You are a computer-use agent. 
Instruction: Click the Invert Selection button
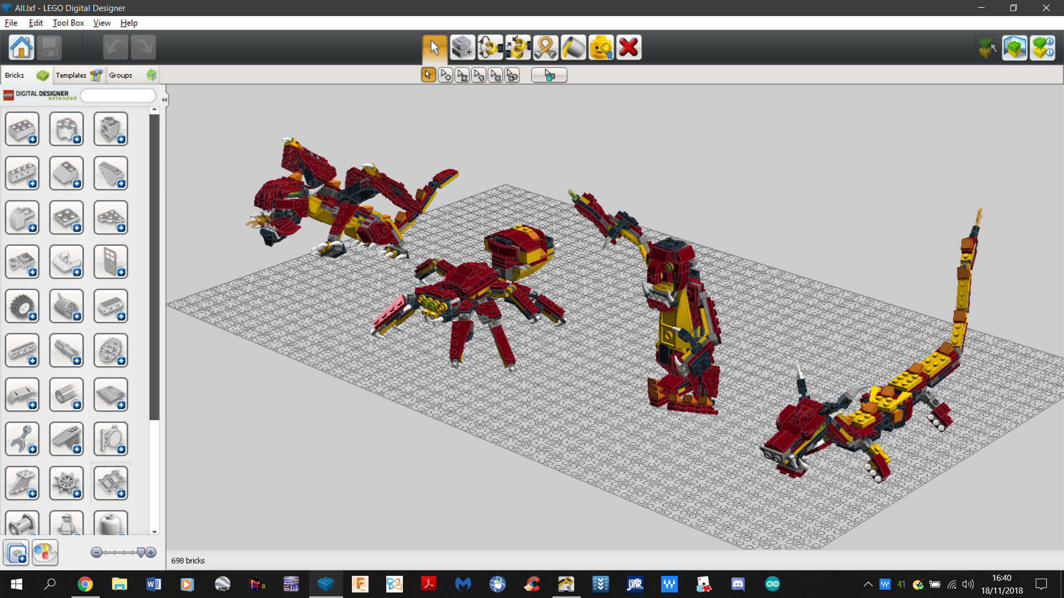click(x=549, y=75)
